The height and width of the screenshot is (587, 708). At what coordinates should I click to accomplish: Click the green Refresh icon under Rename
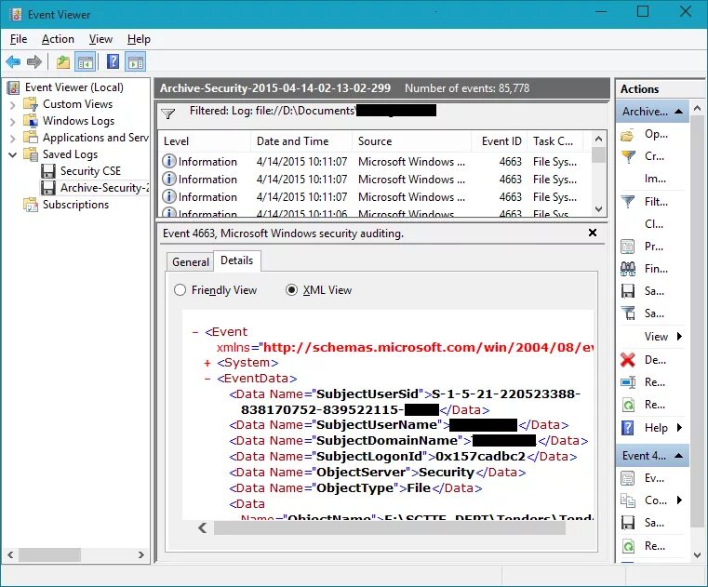coord(628,405)
